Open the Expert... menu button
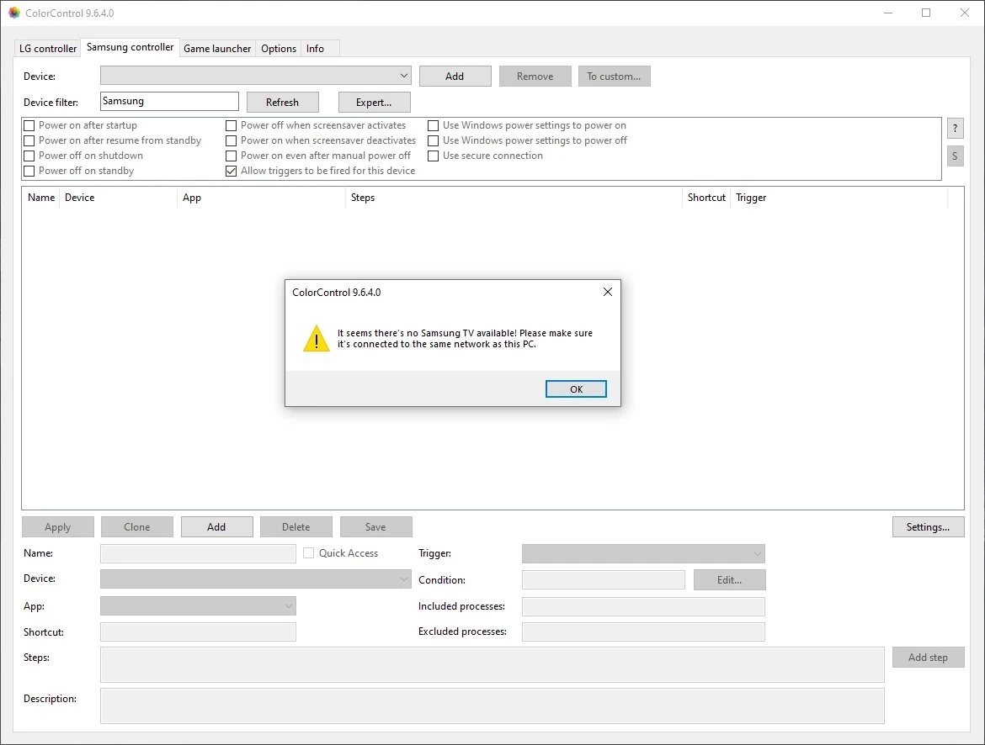The image size is (985, 745). 375,103
